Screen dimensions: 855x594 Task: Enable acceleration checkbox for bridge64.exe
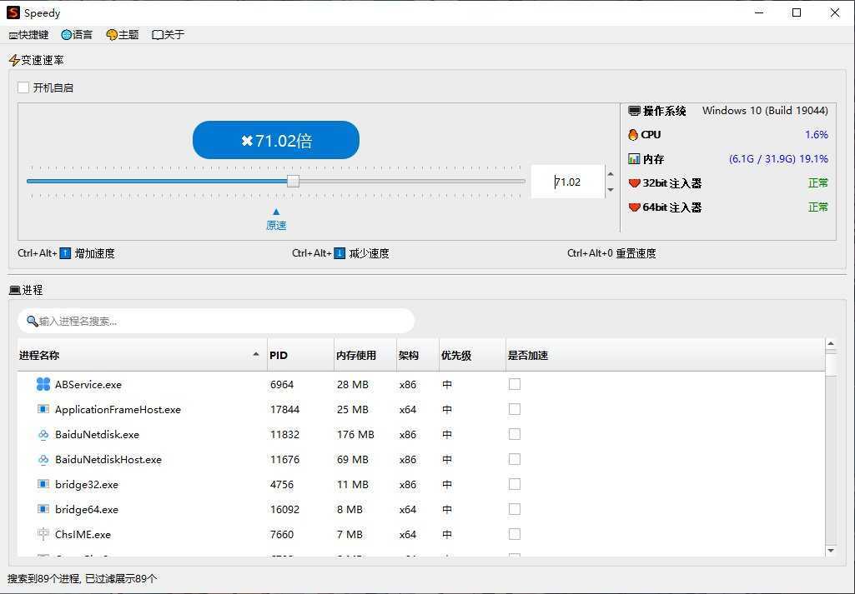[515, 509]
